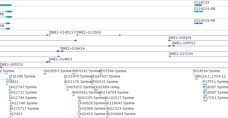Select the DME1-014B23 feature label
This screenshot has width=228, height=118.
point(60,59)
